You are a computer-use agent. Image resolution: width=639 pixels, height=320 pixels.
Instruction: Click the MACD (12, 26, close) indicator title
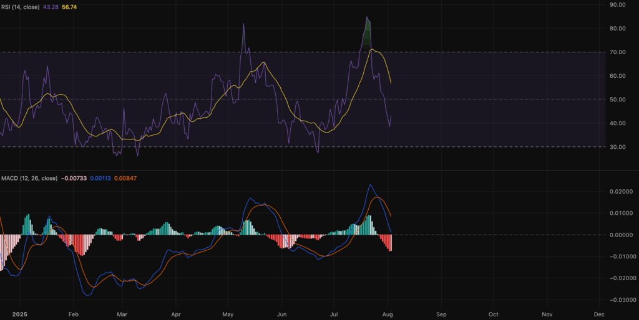coord(29,178)
